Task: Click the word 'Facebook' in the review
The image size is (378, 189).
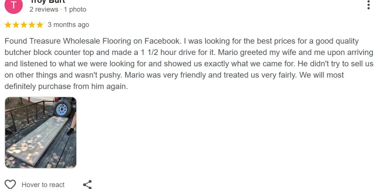Action: (162, 41)
